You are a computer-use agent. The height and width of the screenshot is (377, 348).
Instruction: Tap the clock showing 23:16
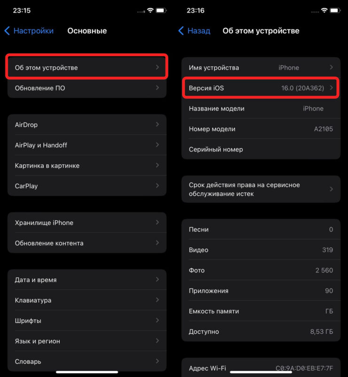pyautogui.click(x=196, y=10)
